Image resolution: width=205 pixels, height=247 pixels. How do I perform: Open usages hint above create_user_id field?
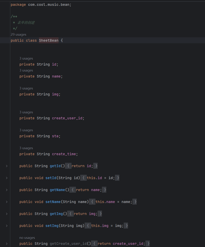(x=26, y=112)
